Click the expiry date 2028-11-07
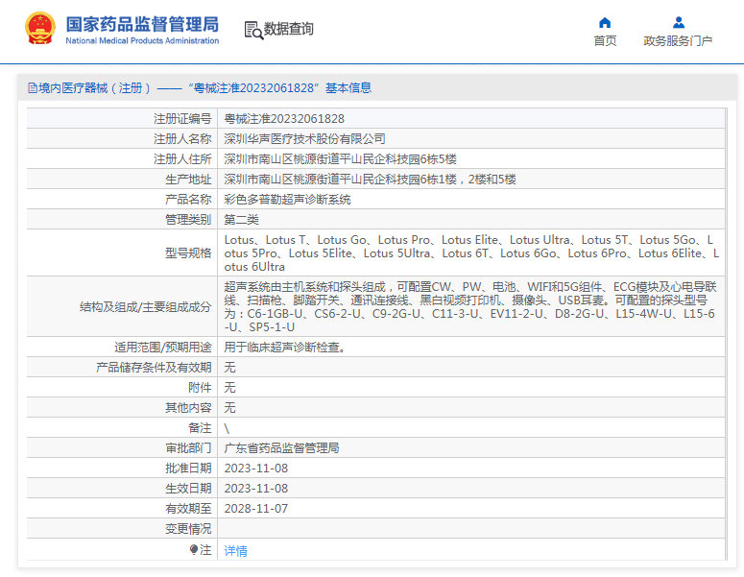744x577 pixels. pos(256,508)
